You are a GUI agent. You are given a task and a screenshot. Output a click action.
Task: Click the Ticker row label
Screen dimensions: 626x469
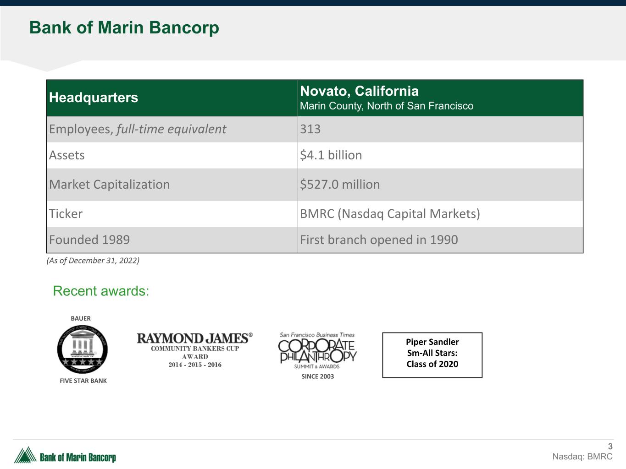pyautogui.click(x=66, y=214)
